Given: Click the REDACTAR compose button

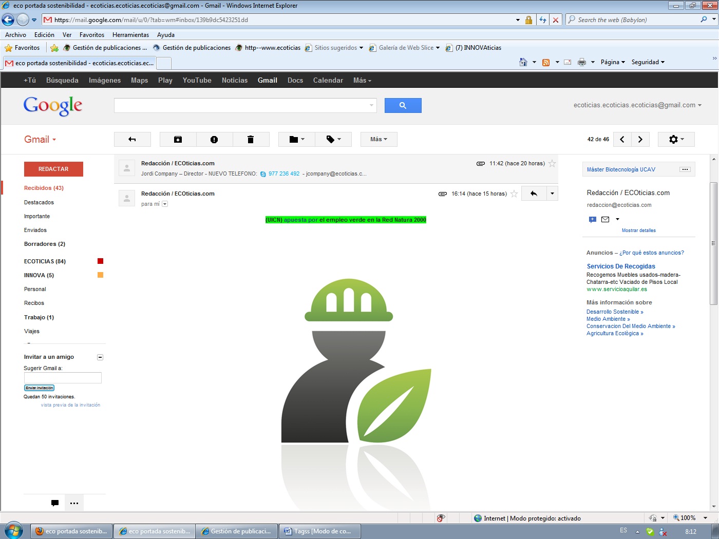Looking at the screenshot, I should [53, 169].
